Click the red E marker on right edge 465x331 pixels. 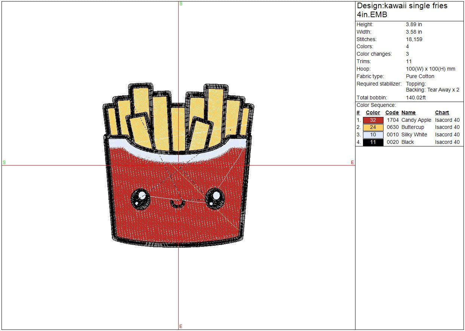352,162
